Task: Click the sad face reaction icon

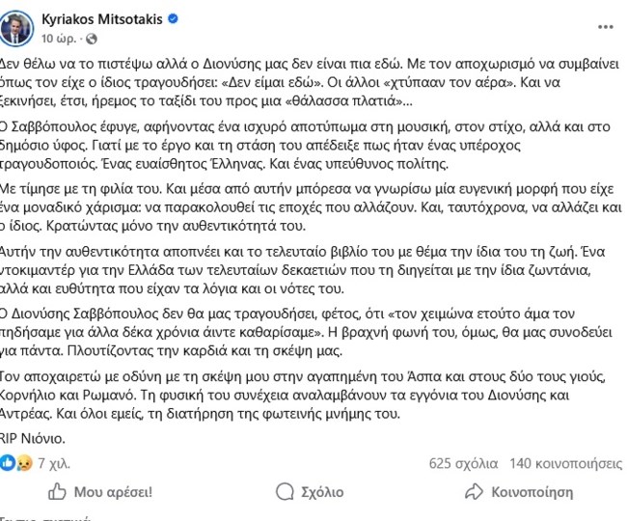Action: pyautogui.click(x=19, y=463)
